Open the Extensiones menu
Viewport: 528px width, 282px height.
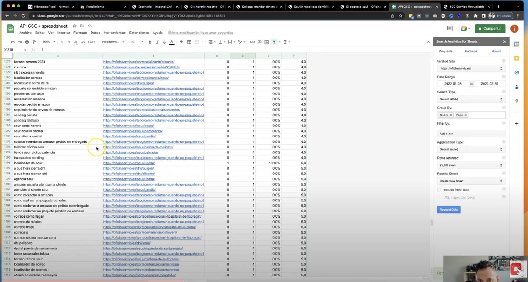(139, 33)
